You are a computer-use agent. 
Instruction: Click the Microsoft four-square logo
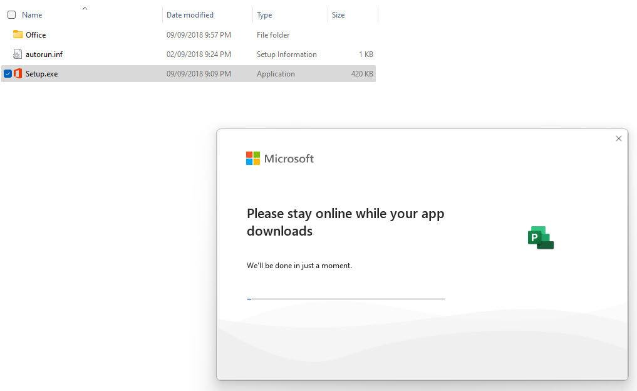pos(253,158)
